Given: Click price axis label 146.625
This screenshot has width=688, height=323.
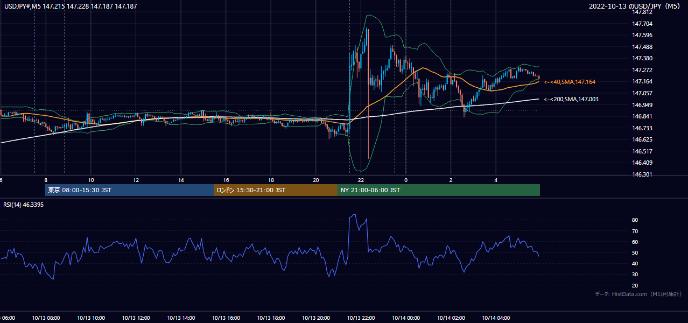Looking at the screenshot, I should [641, 139].
